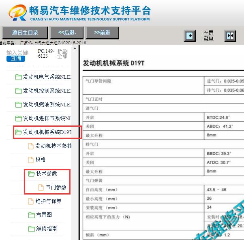The height and width of the screenshot is (240, 244).
Task: Click the document icon next to 规格
Action: pyautogui.click(x=31, y=160)
